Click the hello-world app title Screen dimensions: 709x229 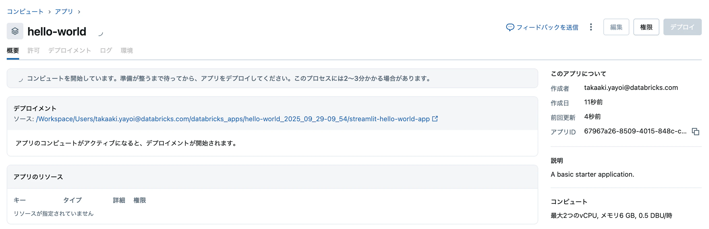[x=57, y=31]
